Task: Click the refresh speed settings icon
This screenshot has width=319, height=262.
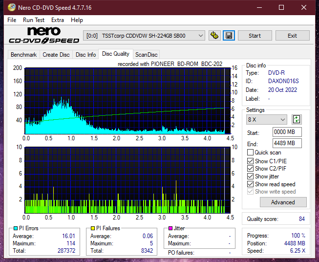Action: [297, 119]
